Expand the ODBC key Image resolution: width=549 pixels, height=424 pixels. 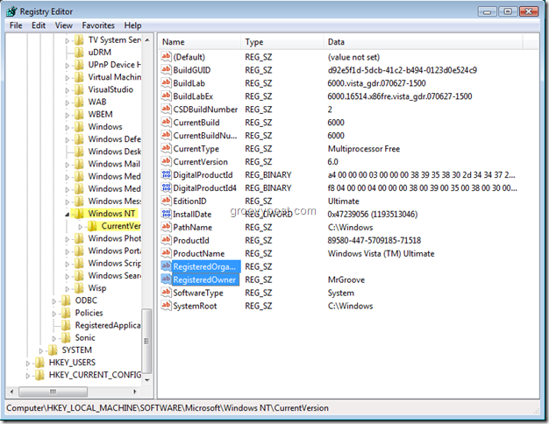click(x=53, y=301)
